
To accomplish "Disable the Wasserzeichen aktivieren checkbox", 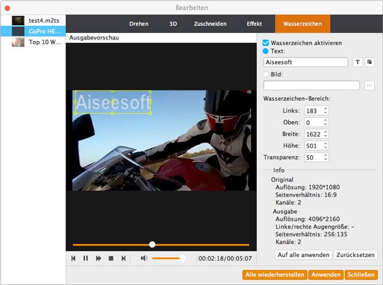I will coord(266,43).
